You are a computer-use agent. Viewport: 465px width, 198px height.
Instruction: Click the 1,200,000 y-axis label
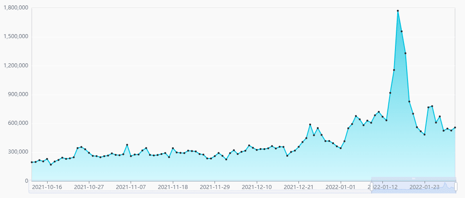[16, 66]
